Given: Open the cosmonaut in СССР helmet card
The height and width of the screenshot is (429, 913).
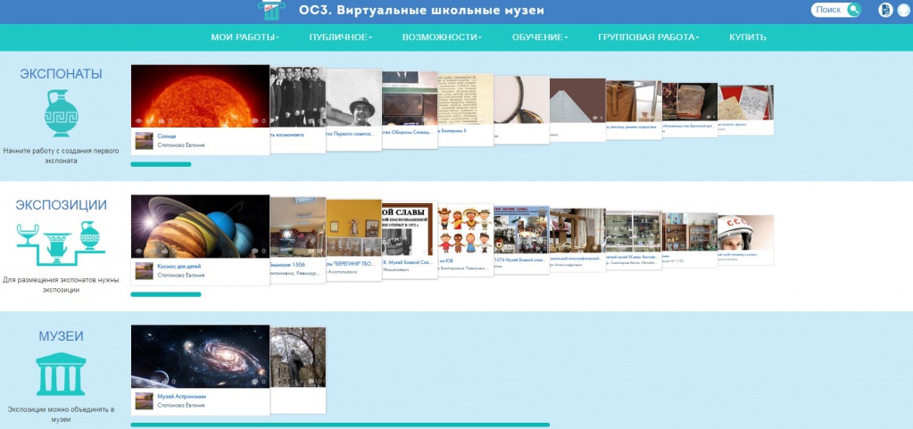Looking at the screenshot, I should point(746,240).
